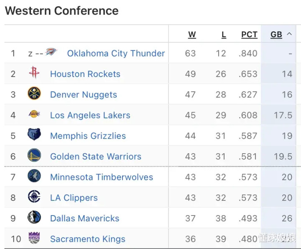Viewport: 301px width, 249px height.
Task: Sort standings by PCT column
Action: 249,35
